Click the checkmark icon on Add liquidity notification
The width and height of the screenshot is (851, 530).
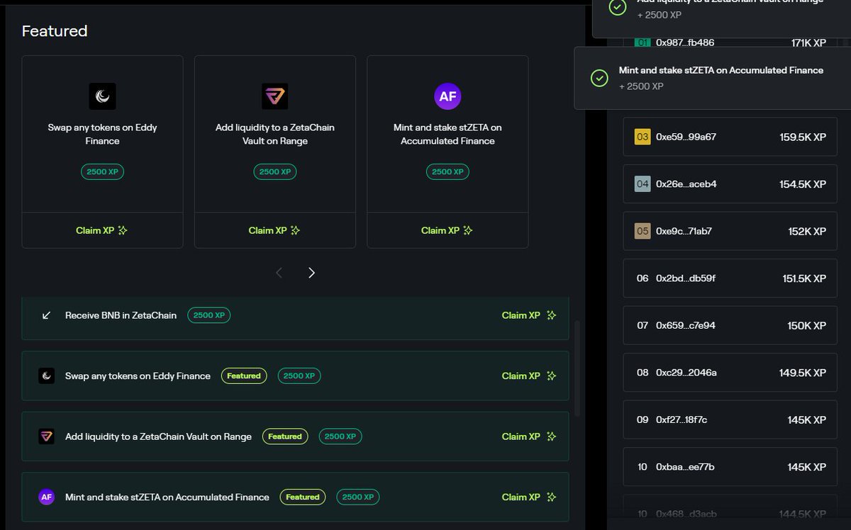point(618,7)
